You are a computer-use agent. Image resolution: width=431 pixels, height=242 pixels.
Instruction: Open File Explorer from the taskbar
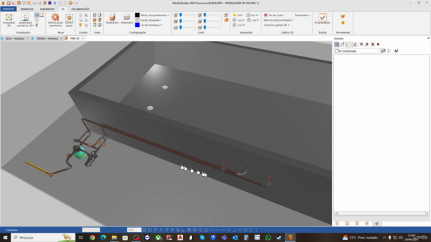(x=114, y=237)
